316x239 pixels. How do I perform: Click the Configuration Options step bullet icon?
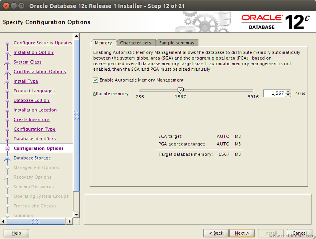tap(8, 148)
